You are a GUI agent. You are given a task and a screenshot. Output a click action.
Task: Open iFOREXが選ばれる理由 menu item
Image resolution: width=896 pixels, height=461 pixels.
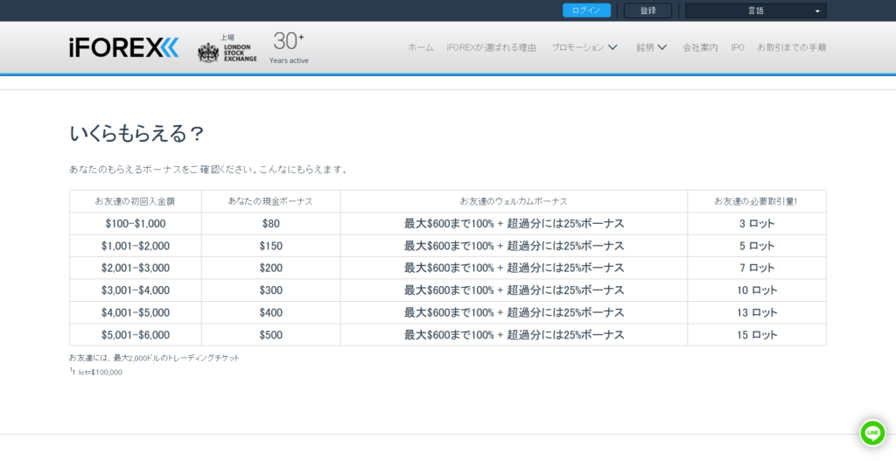point(492,47)
